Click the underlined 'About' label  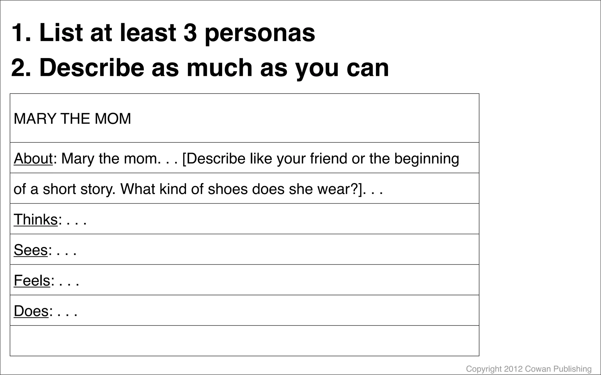click(x=33, y=158)
